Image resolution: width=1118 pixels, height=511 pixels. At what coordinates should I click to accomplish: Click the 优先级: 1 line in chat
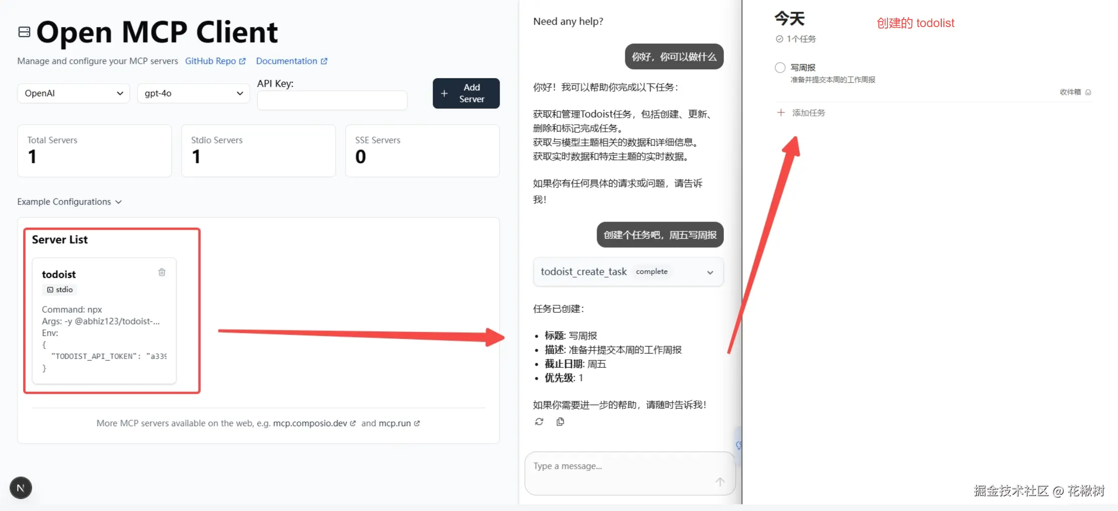click(564, 378)
